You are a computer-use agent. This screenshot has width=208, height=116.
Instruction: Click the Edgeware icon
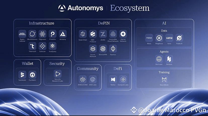tap(42, 34)
